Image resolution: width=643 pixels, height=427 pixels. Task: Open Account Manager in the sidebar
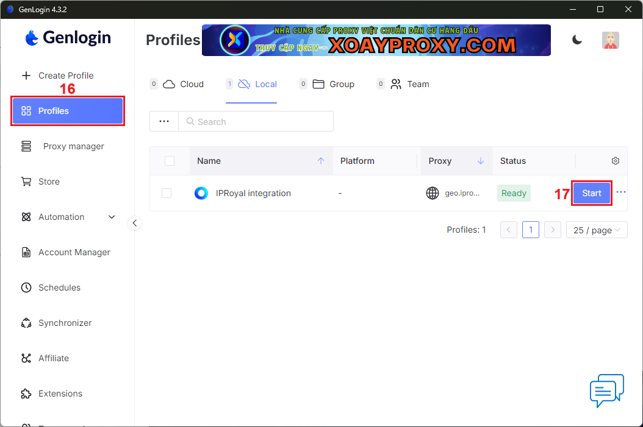coord(74,252)
